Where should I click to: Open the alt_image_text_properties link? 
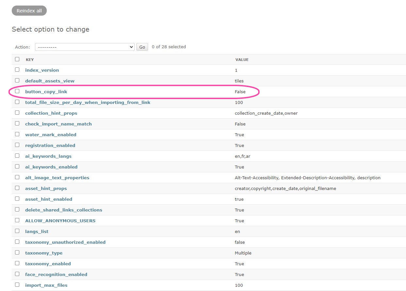(57, 178)
